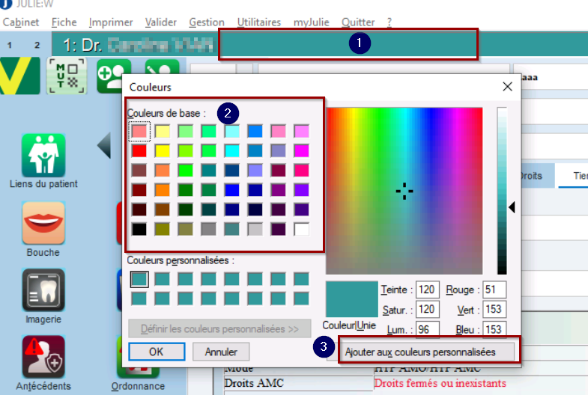The image size is (588, 395).
Task: Open the Utilitaires menu
Action: coord(259,22)
